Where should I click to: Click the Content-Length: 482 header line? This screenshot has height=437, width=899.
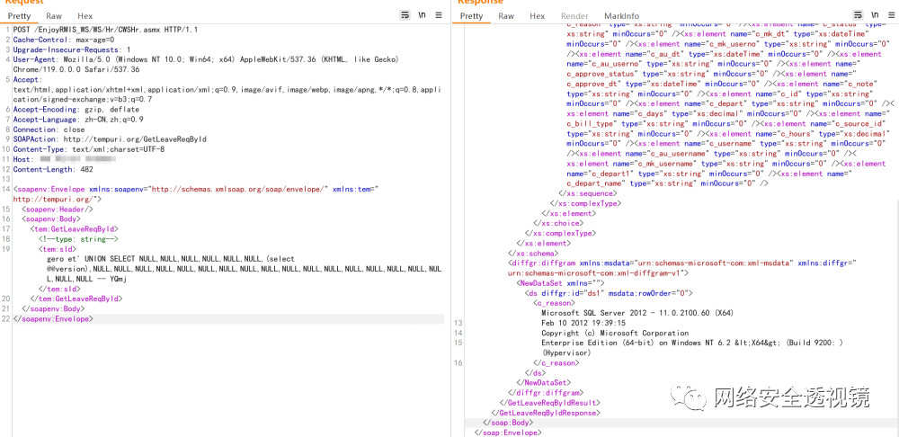pos(53,169)
